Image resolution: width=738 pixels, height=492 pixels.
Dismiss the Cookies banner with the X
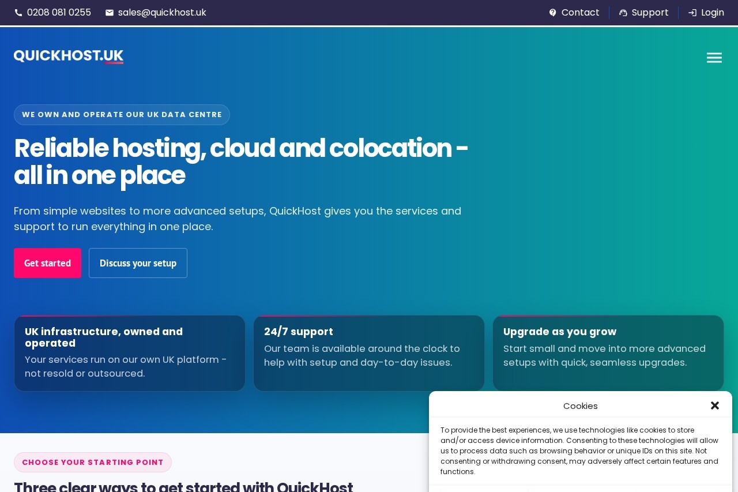pyautogui.click(x=715, y=405)
